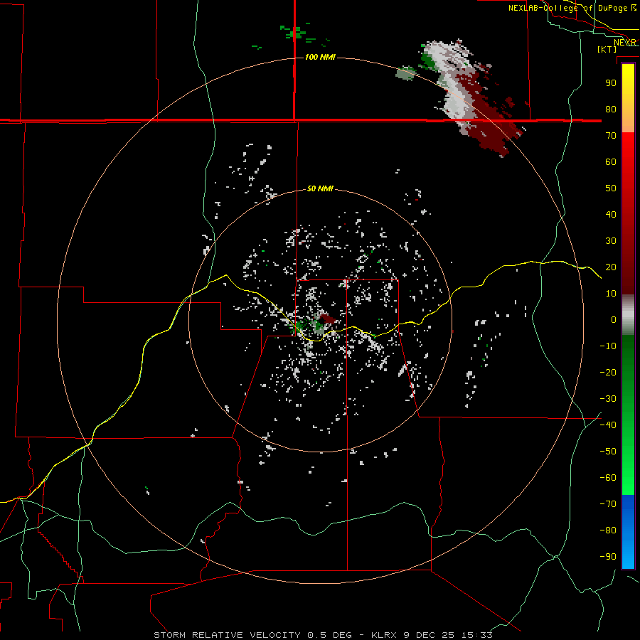640x640 pixels.
Task: Select the -80 scale value
Action: pos(608,530)
